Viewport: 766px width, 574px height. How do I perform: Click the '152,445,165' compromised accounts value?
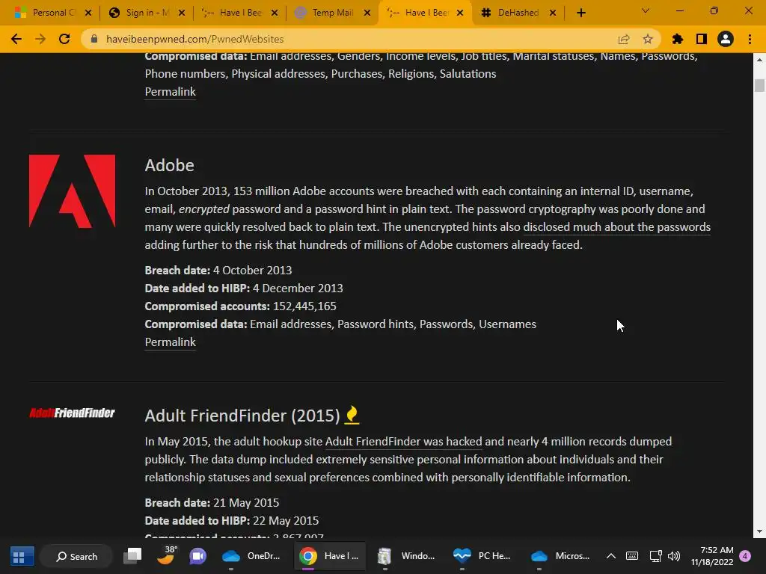[x=304, y=306]
